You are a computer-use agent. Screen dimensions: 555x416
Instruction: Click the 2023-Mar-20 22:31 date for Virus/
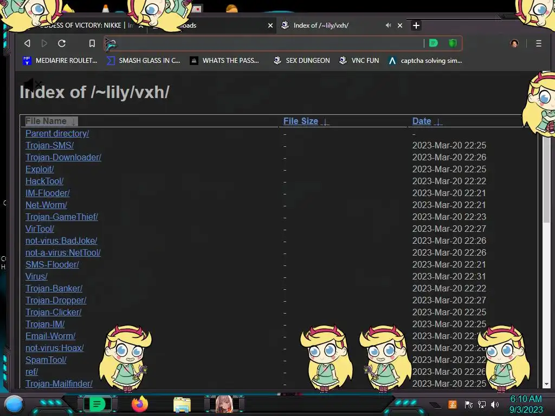(x=449, y=276)
